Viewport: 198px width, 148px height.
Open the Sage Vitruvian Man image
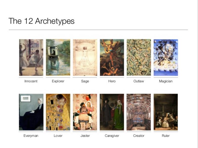click(85, 58)
